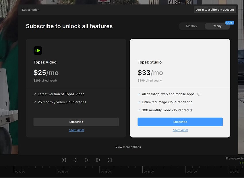244x178 pixels.
Task: Select Yearly billing option
Action: pos(217,26)
